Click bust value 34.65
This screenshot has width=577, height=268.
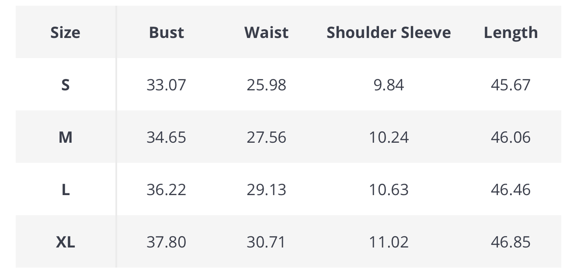click(x=167, y=137)
